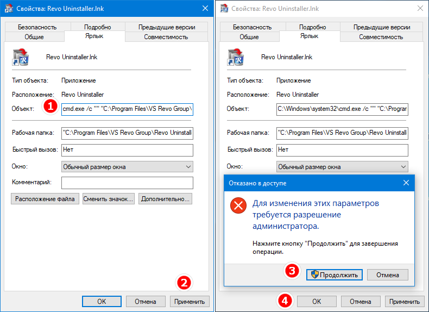
Task: Select the Ярлык tab in the right window
Action: coord(310,36)
